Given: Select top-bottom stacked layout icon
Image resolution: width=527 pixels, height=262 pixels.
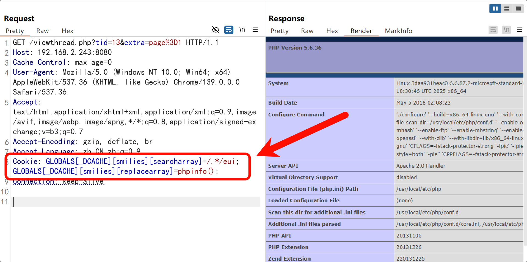Looking at the screenshot, I should coord(507,9).
